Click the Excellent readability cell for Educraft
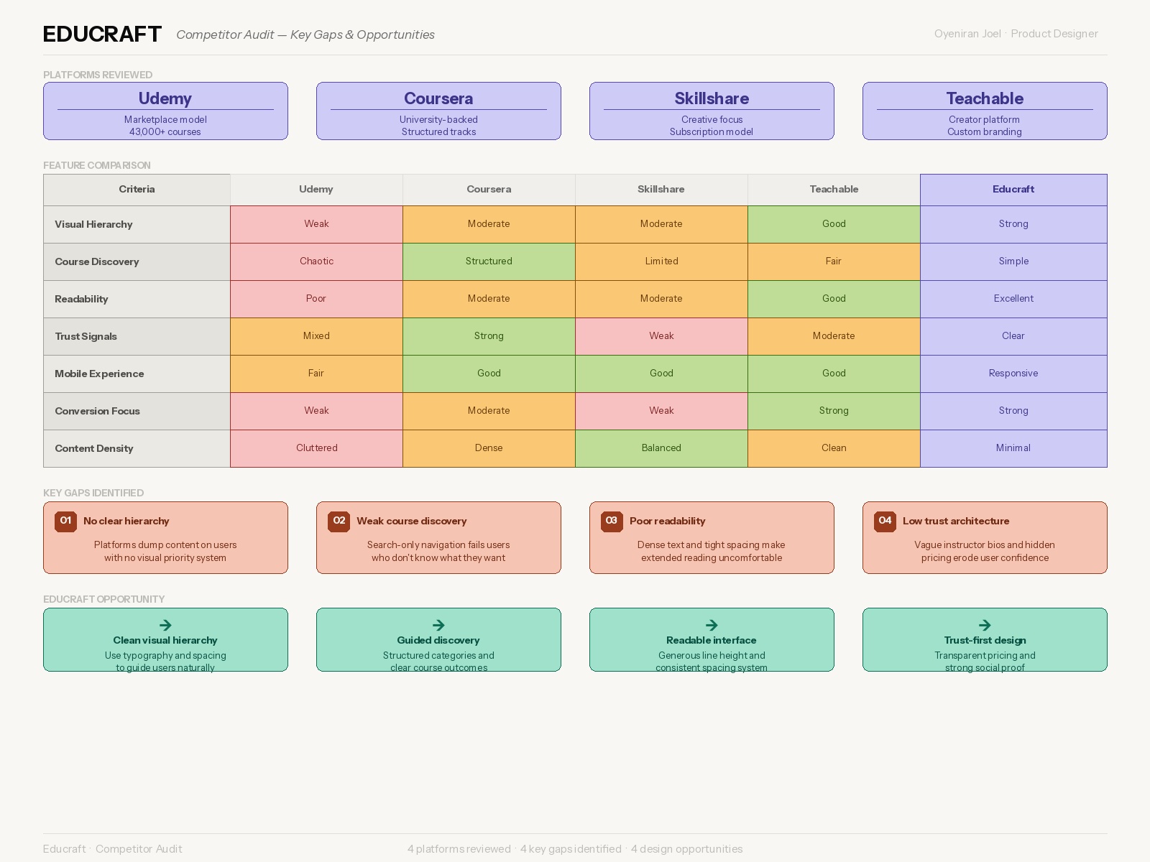 click(1013, 299)
